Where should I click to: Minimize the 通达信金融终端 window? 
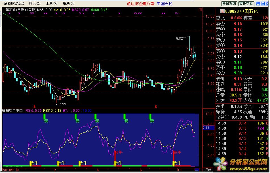pos(258,3)
